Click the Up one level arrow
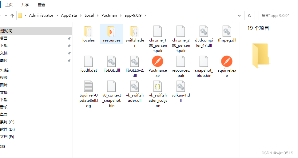This screenshot has width=298, height=158. [x=12, y=16]
